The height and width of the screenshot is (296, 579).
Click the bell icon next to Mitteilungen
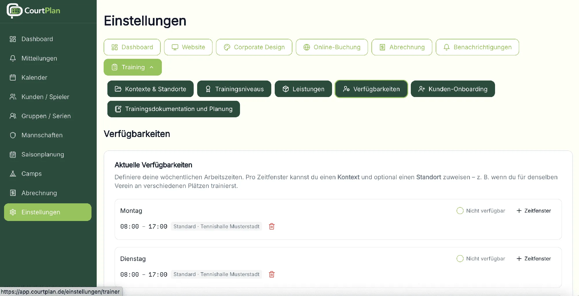13,58
